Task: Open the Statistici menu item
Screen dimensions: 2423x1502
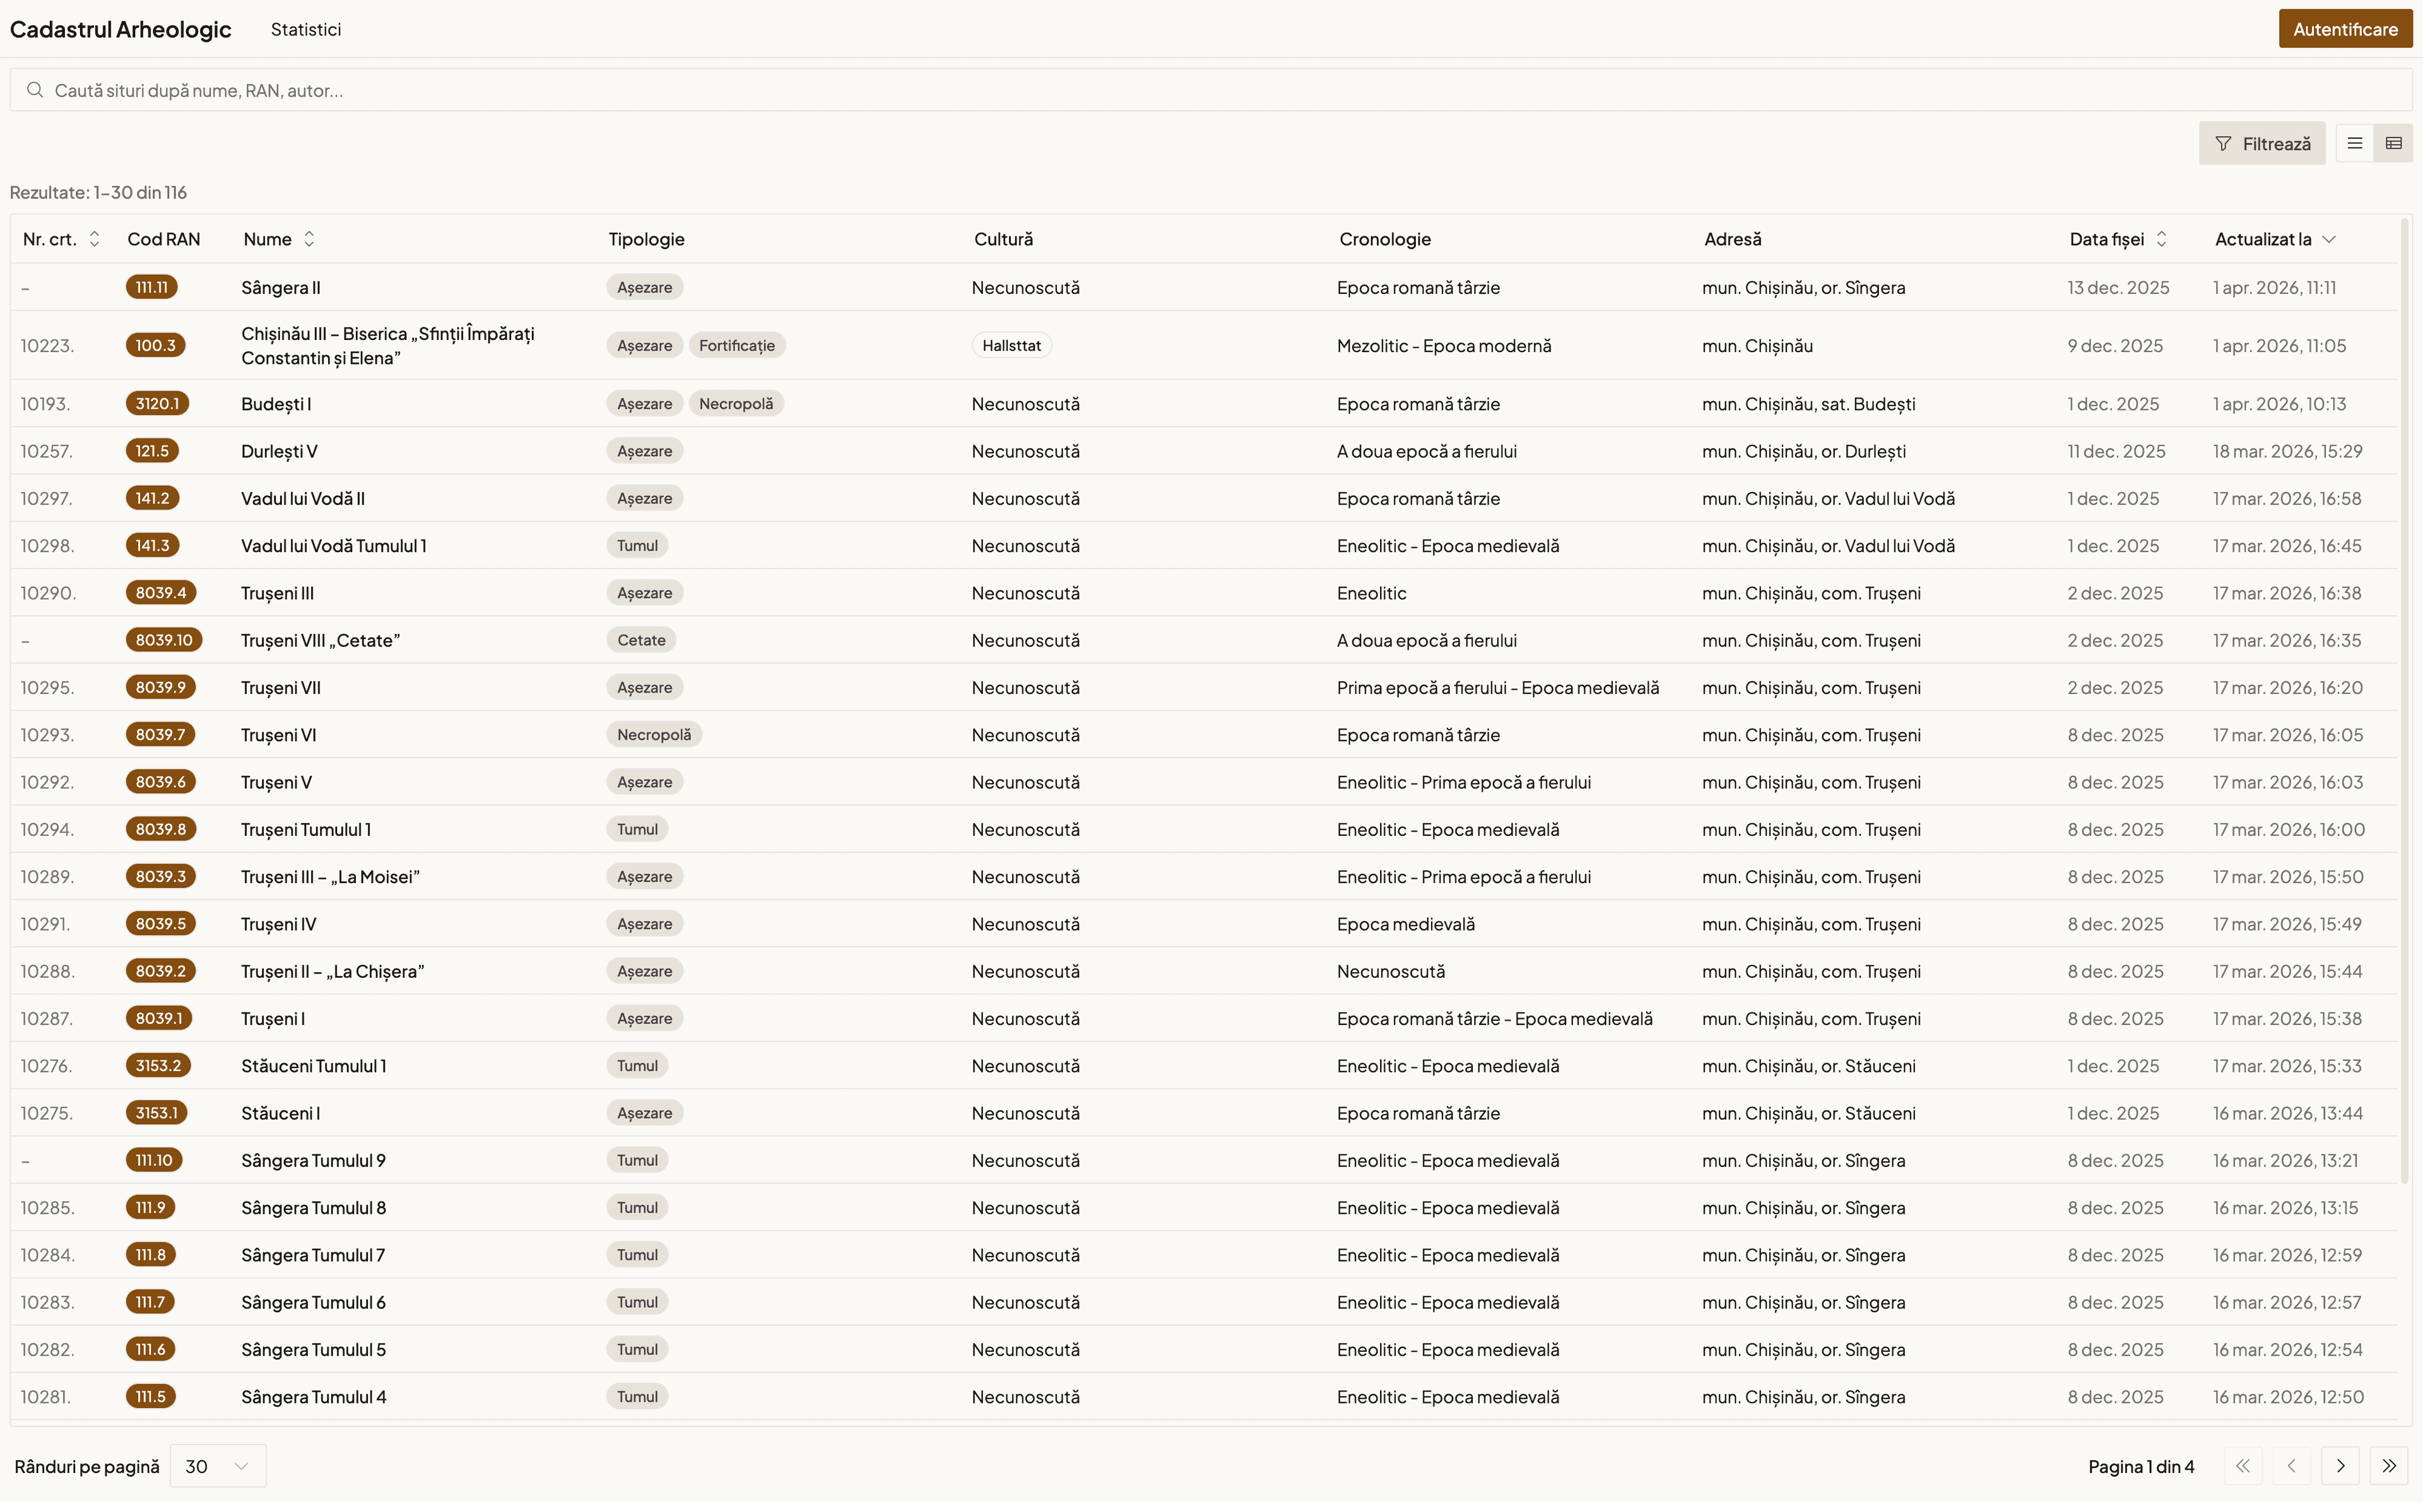Action: tap(306, 30)
